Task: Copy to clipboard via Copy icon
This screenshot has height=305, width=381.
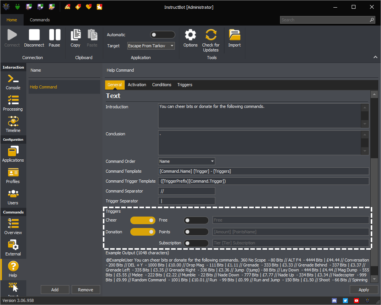Action: click(x=75, y=35)
